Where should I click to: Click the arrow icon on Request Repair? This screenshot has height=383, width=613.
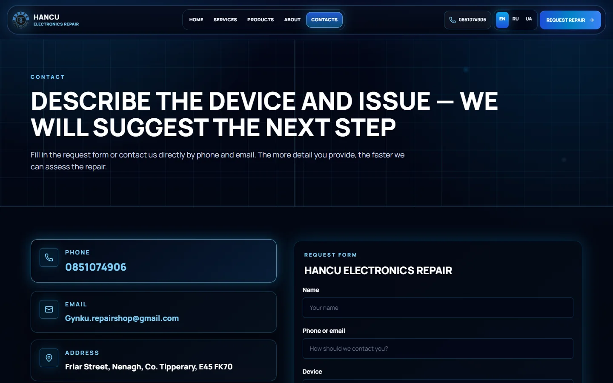(x=592, y=20)
